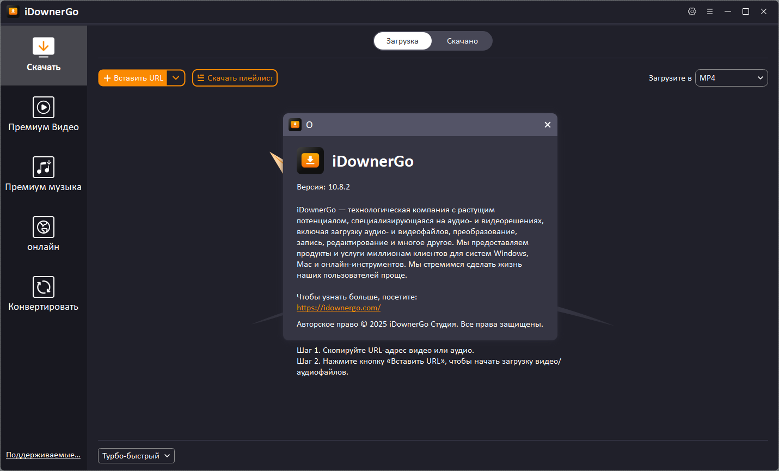Click the Скачать плейлист button
Image resolution: width=779 pixels, height=471 pixels.
click(235, 78)
